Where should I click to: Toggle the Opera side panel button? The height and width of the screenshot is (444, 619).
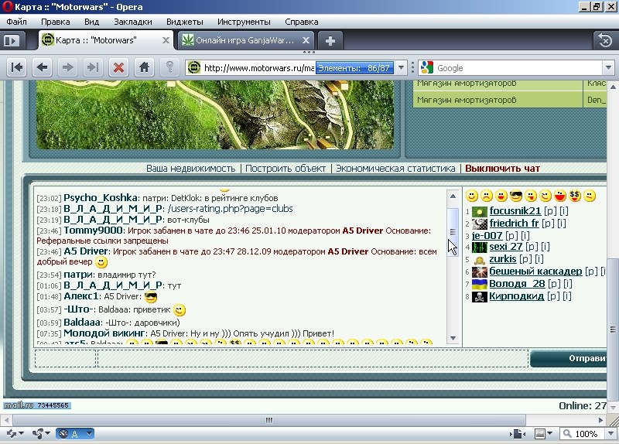coord(12,40)
